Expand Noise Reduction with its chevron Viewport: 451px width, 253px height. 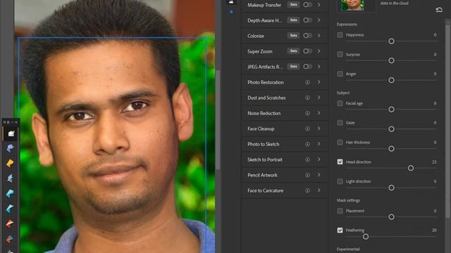pos(319,113)
